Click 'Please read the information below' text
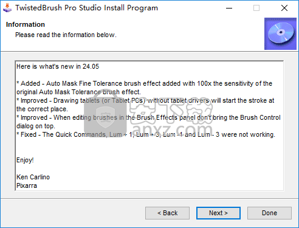 pos(66,35)
